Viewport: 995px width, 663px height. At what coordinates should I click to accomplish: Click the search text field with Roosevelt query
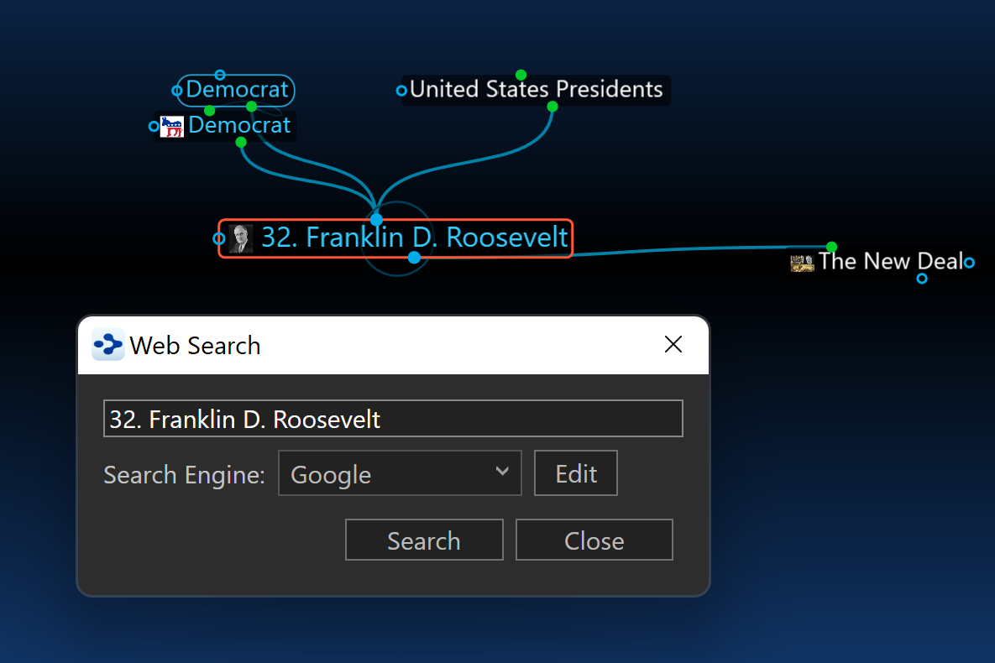[393, 419]
